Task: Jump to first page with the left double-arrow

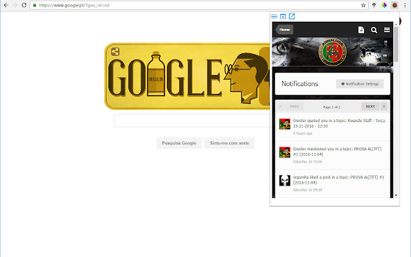Action: coord(281,107)
